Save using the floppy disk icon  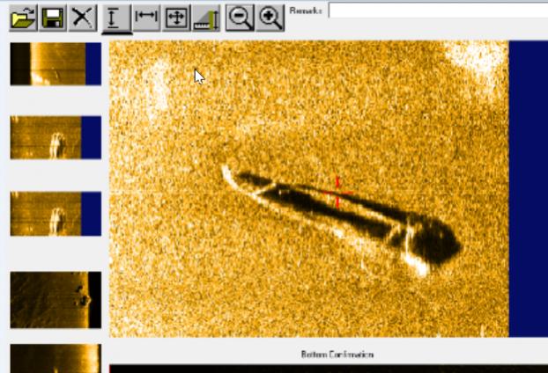[x=53, y=18]
